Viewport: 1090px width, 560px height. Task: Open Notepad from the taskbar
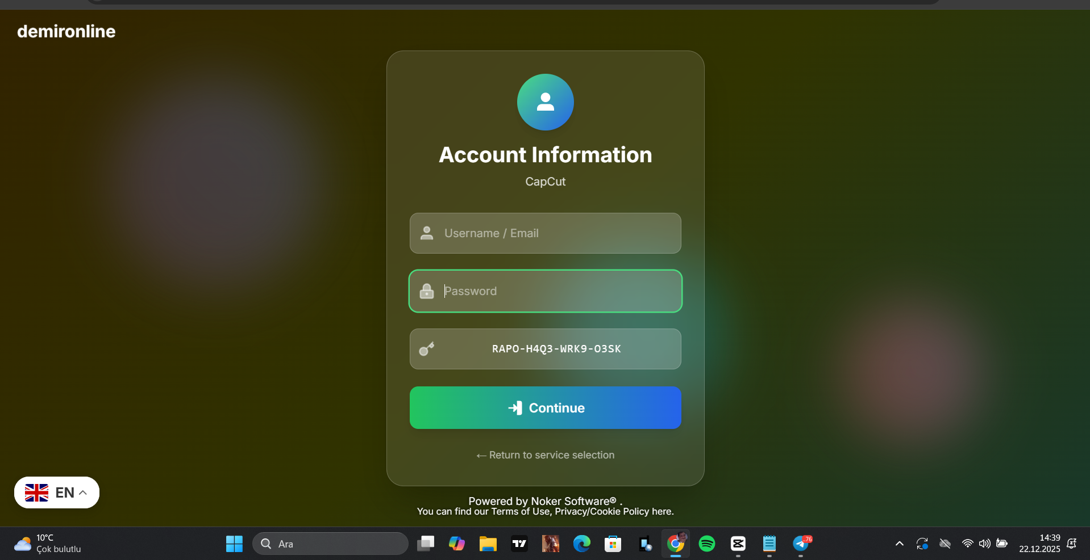pyautogui.click(x=769, y=544)
